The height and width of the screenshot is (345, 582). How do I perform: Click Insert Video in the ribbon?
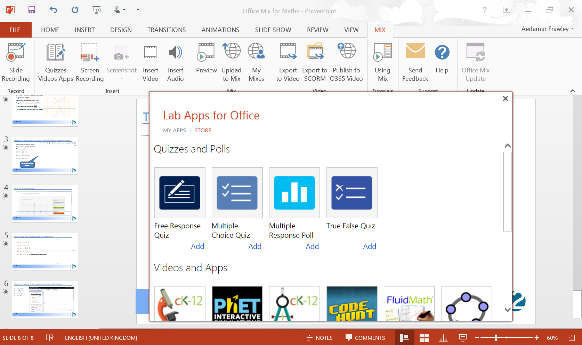(150, 62)
